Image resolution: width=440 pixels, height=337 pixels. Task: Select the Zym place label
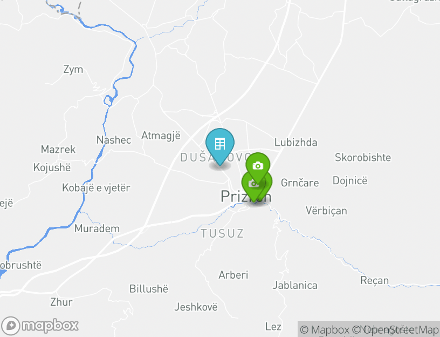point(73,70)
